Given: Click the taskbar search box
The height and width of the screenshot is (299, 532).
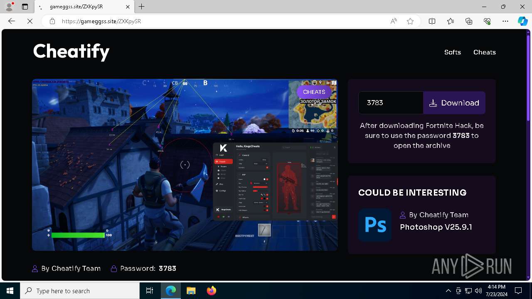Looking at the screenshot, I should pyautogui.click(x=80, y=291).
